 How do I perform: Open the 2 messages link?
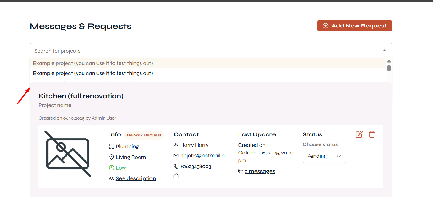click(x=260, y=171)
